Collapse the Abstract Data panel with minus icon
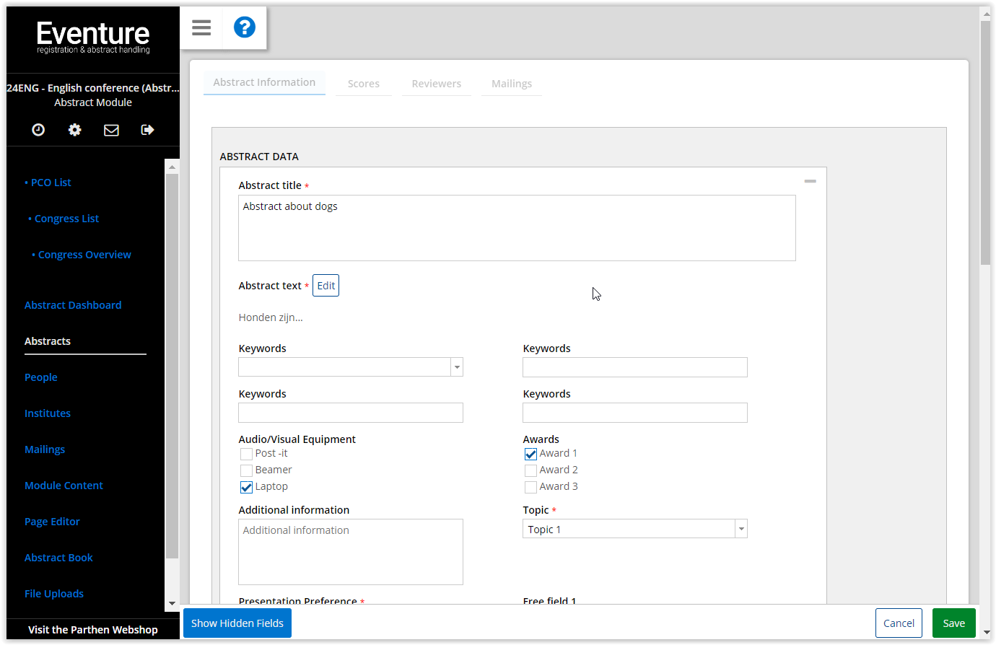The height and width of the screenshot is (645, 996). [810, 181]
